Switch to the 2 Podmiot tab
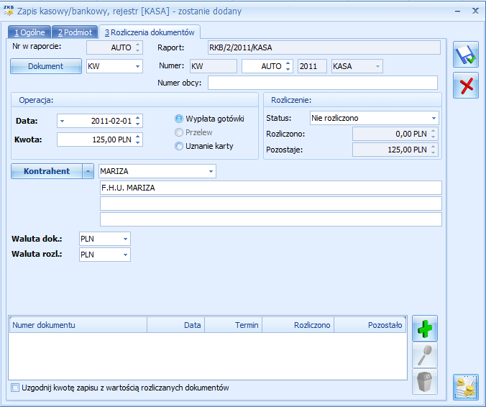 (x=75, y=32)
